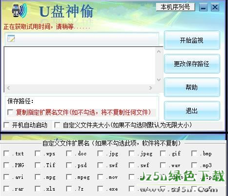Open the 帮助 help button

coord(192,87)
